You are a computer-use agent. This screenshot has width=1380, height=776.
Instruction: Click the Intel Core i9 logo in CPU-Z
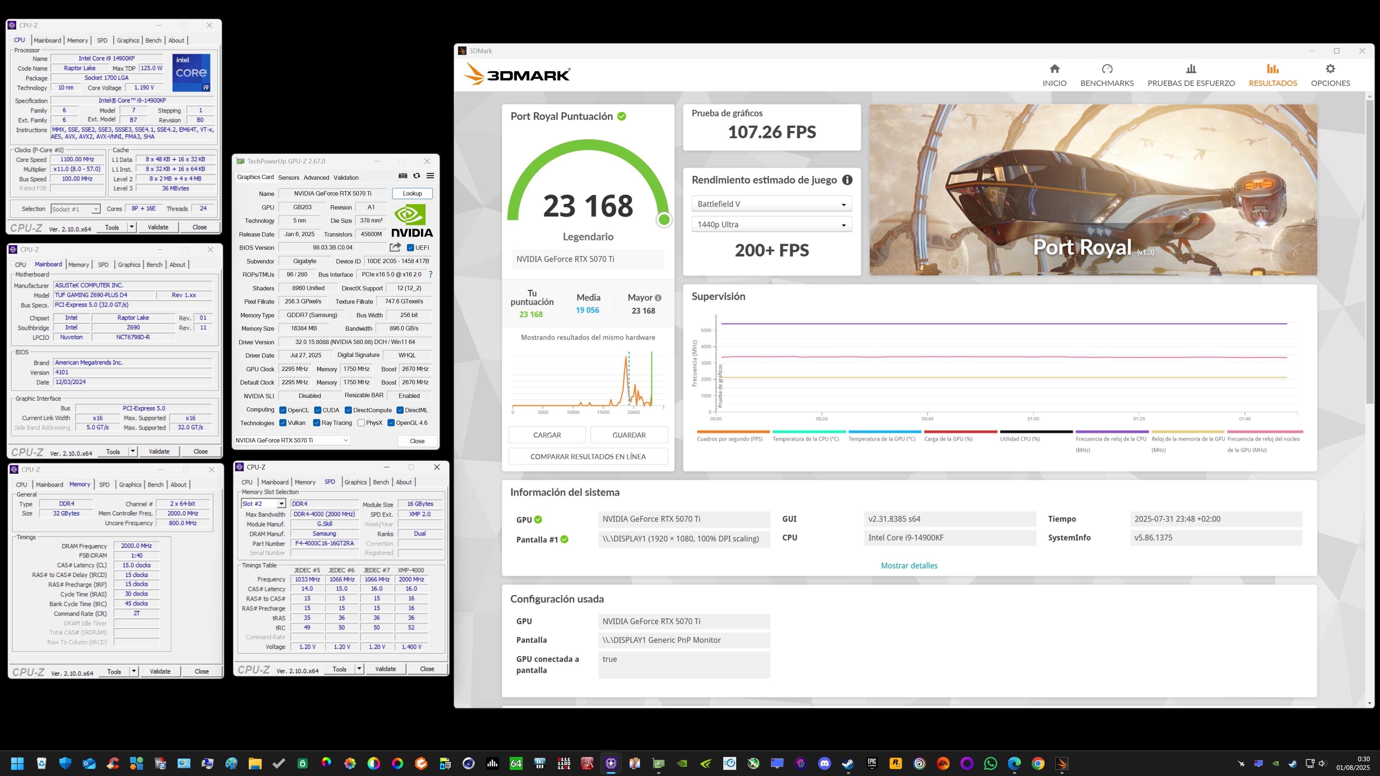[x=191, y=72]
